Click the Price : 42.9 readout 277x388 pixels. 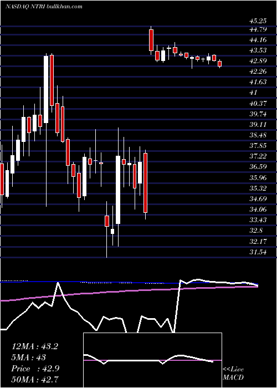34,369
